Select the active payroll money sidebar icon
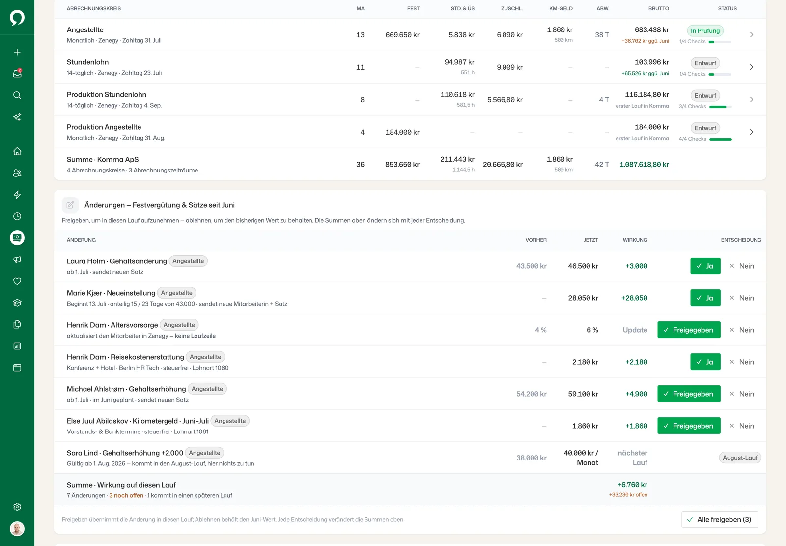786x546 pixels. (17, 238)
